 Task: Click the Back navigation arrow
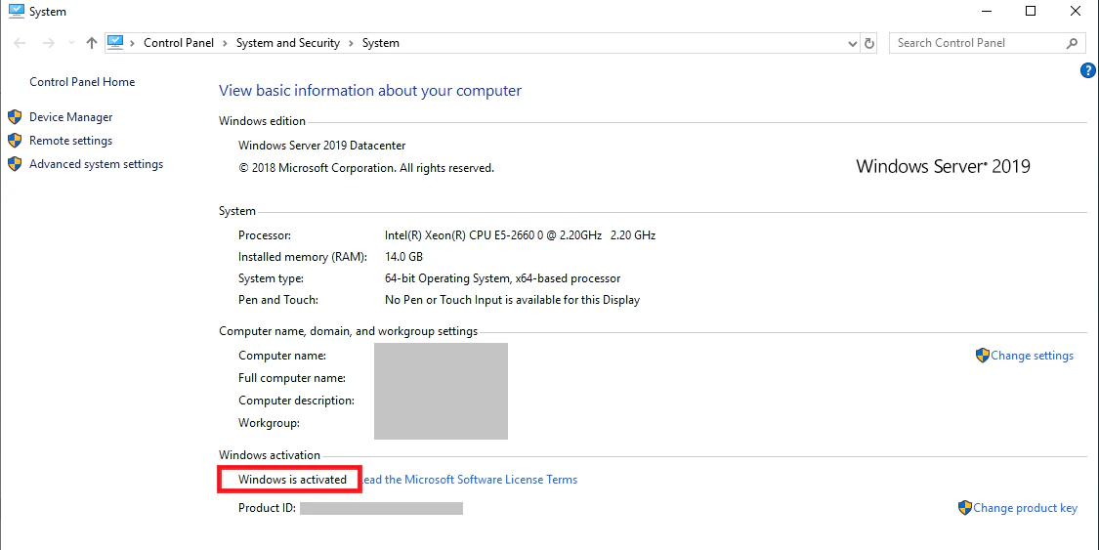pyautogui.click(x=20, y=43)
